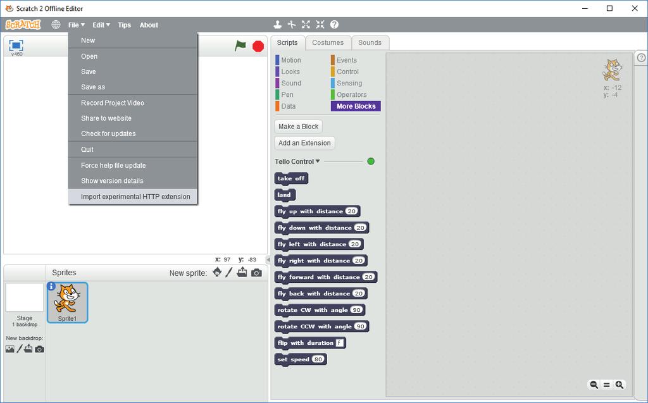Image resolution: width=648 pixels, height=403 pixels.
Task: Click the Scratch logo
Action: pos(23,25)
